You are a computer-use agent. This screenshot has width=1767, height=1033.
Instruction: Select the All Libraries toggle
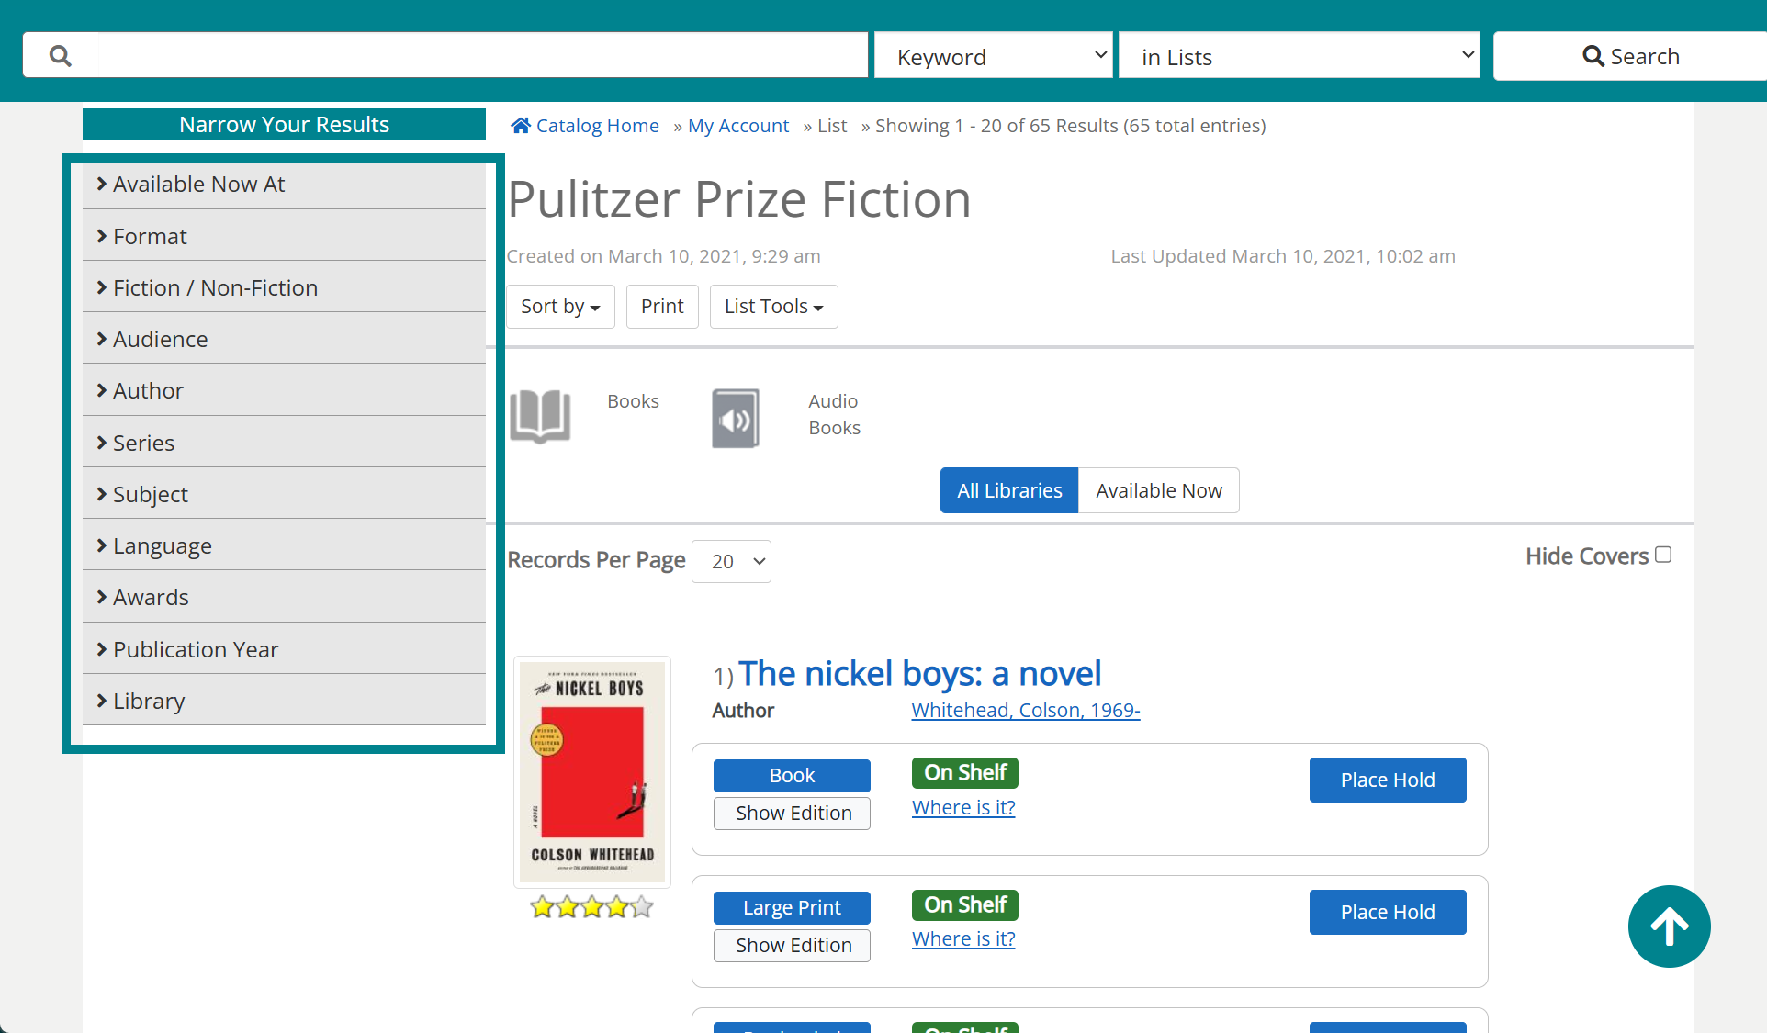[1008, 490]
